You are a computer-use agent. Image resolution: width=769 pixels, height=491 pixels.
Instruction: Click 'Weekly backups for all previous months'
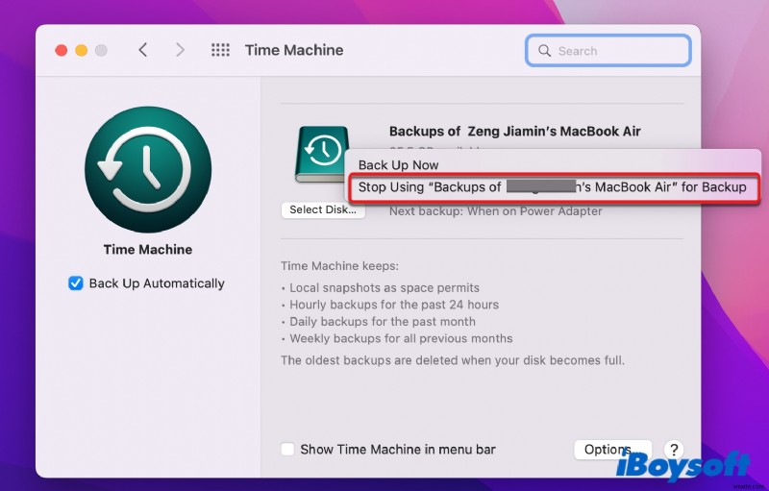[x=401, y=338]
